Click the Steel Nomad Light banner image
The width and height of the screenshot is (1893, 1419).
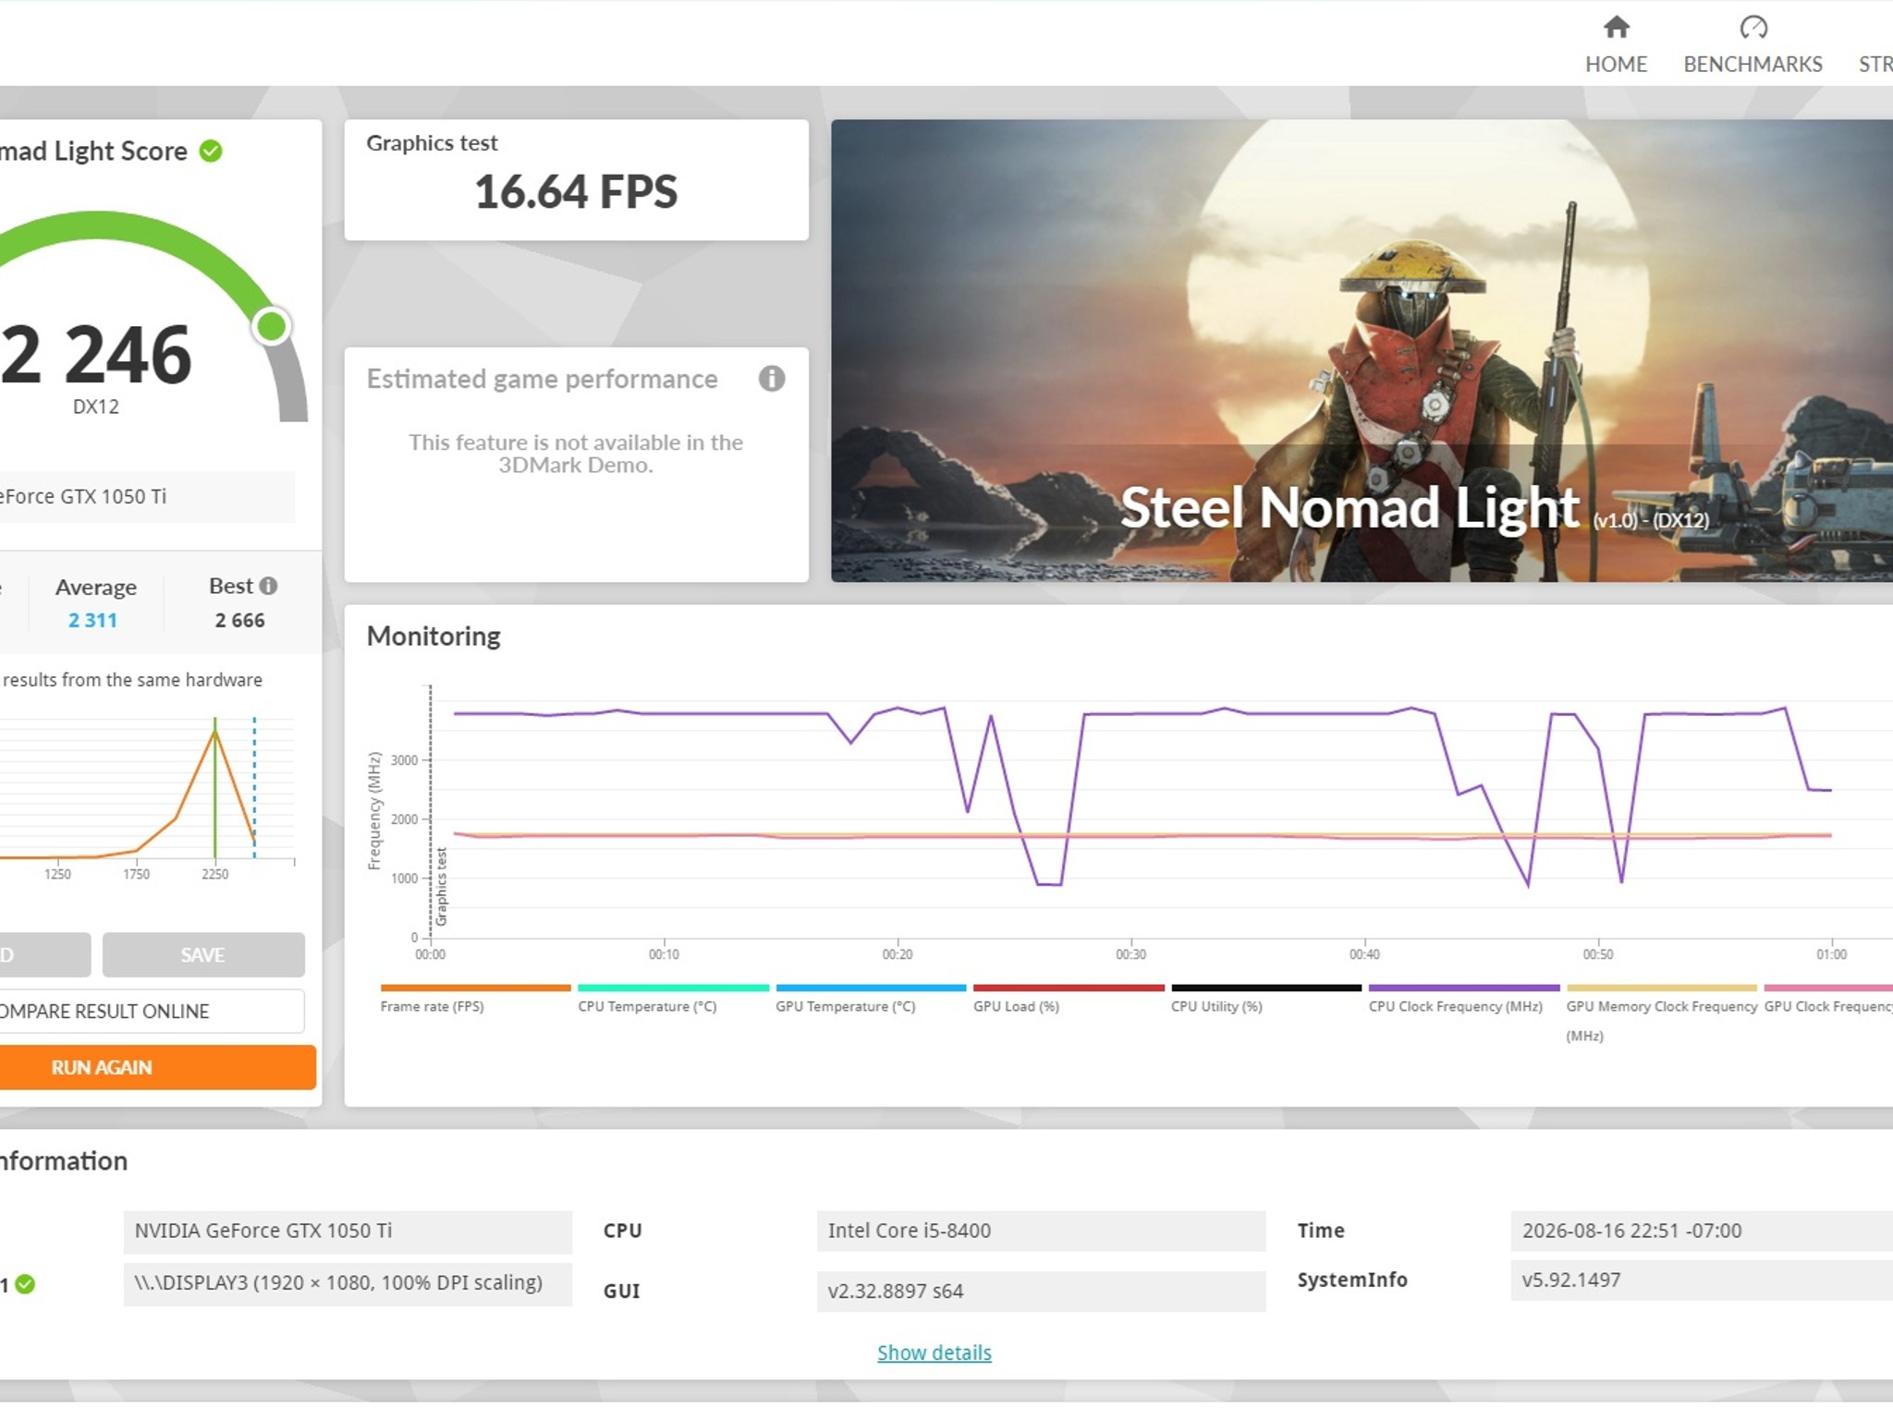coord(1362,350)
